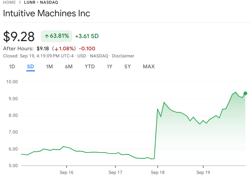This screenshot has height=176, width=251.
Task: Switch to the 1Y range
Action: click(x=109, y=67)
